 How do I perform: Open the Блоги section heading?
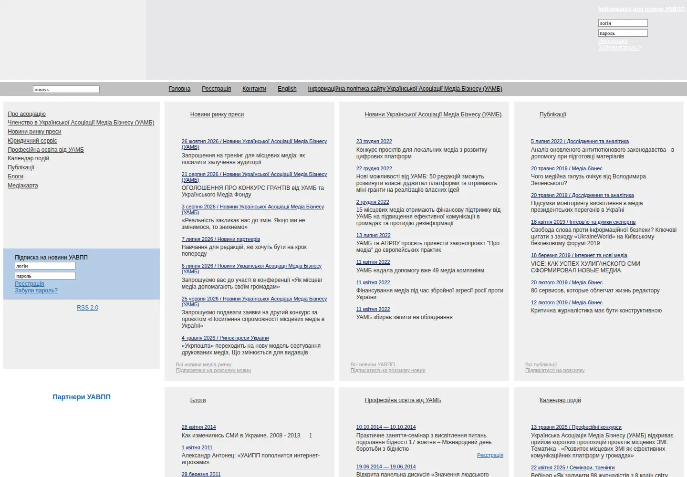tap(198, 400)
